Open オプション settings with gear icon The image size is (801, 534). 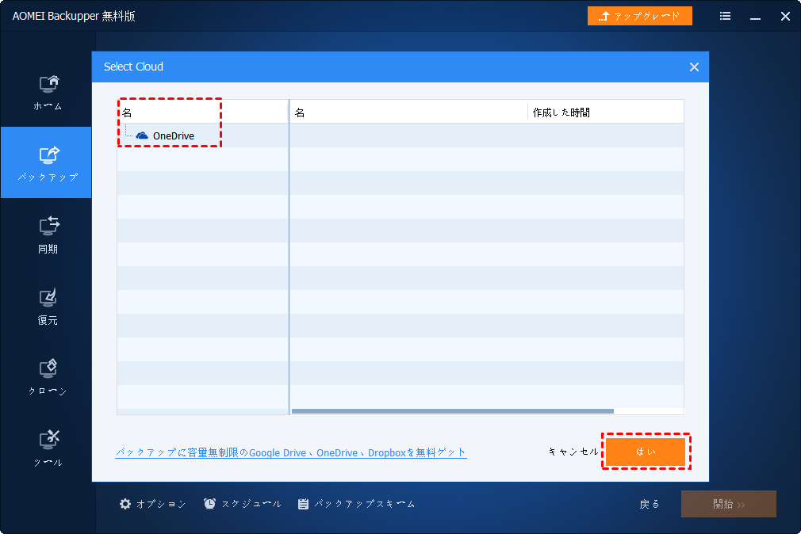pos(152,504)
